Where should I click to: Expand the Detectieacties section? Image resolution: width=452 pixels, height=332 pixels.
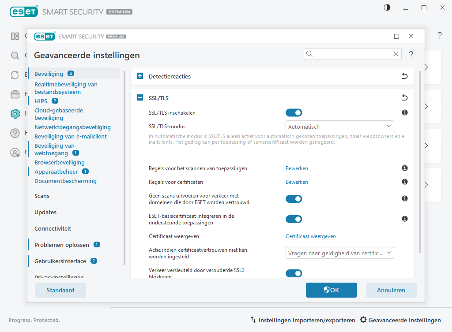click(x=139, y=76)
